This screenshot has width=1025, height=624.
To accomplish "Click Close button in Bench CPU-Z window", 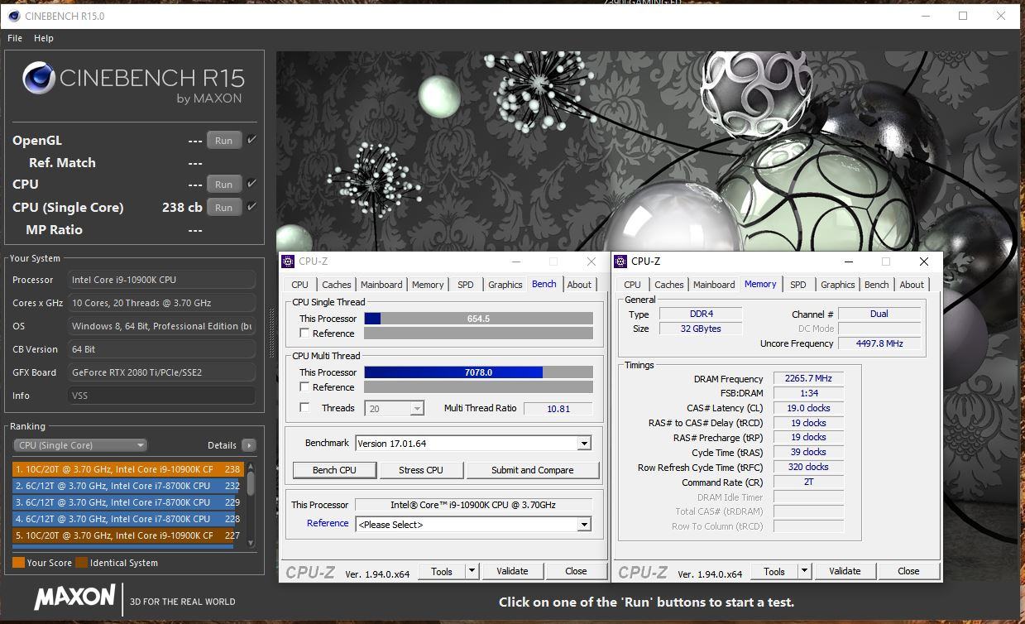I will click(576, 571).
